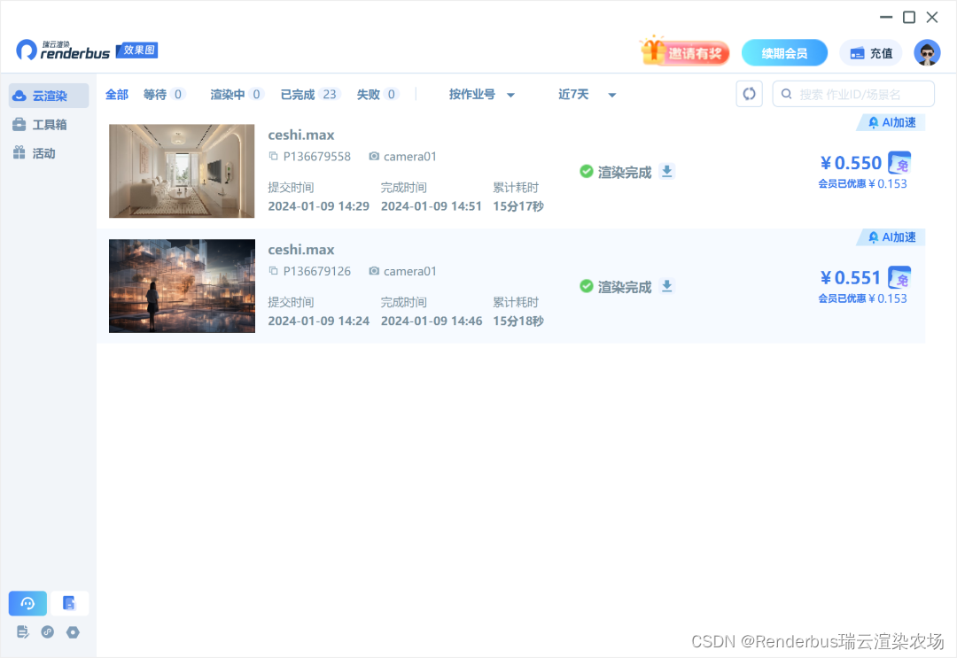Maximize the Renderbus window
957x658 pixels.
909,17
